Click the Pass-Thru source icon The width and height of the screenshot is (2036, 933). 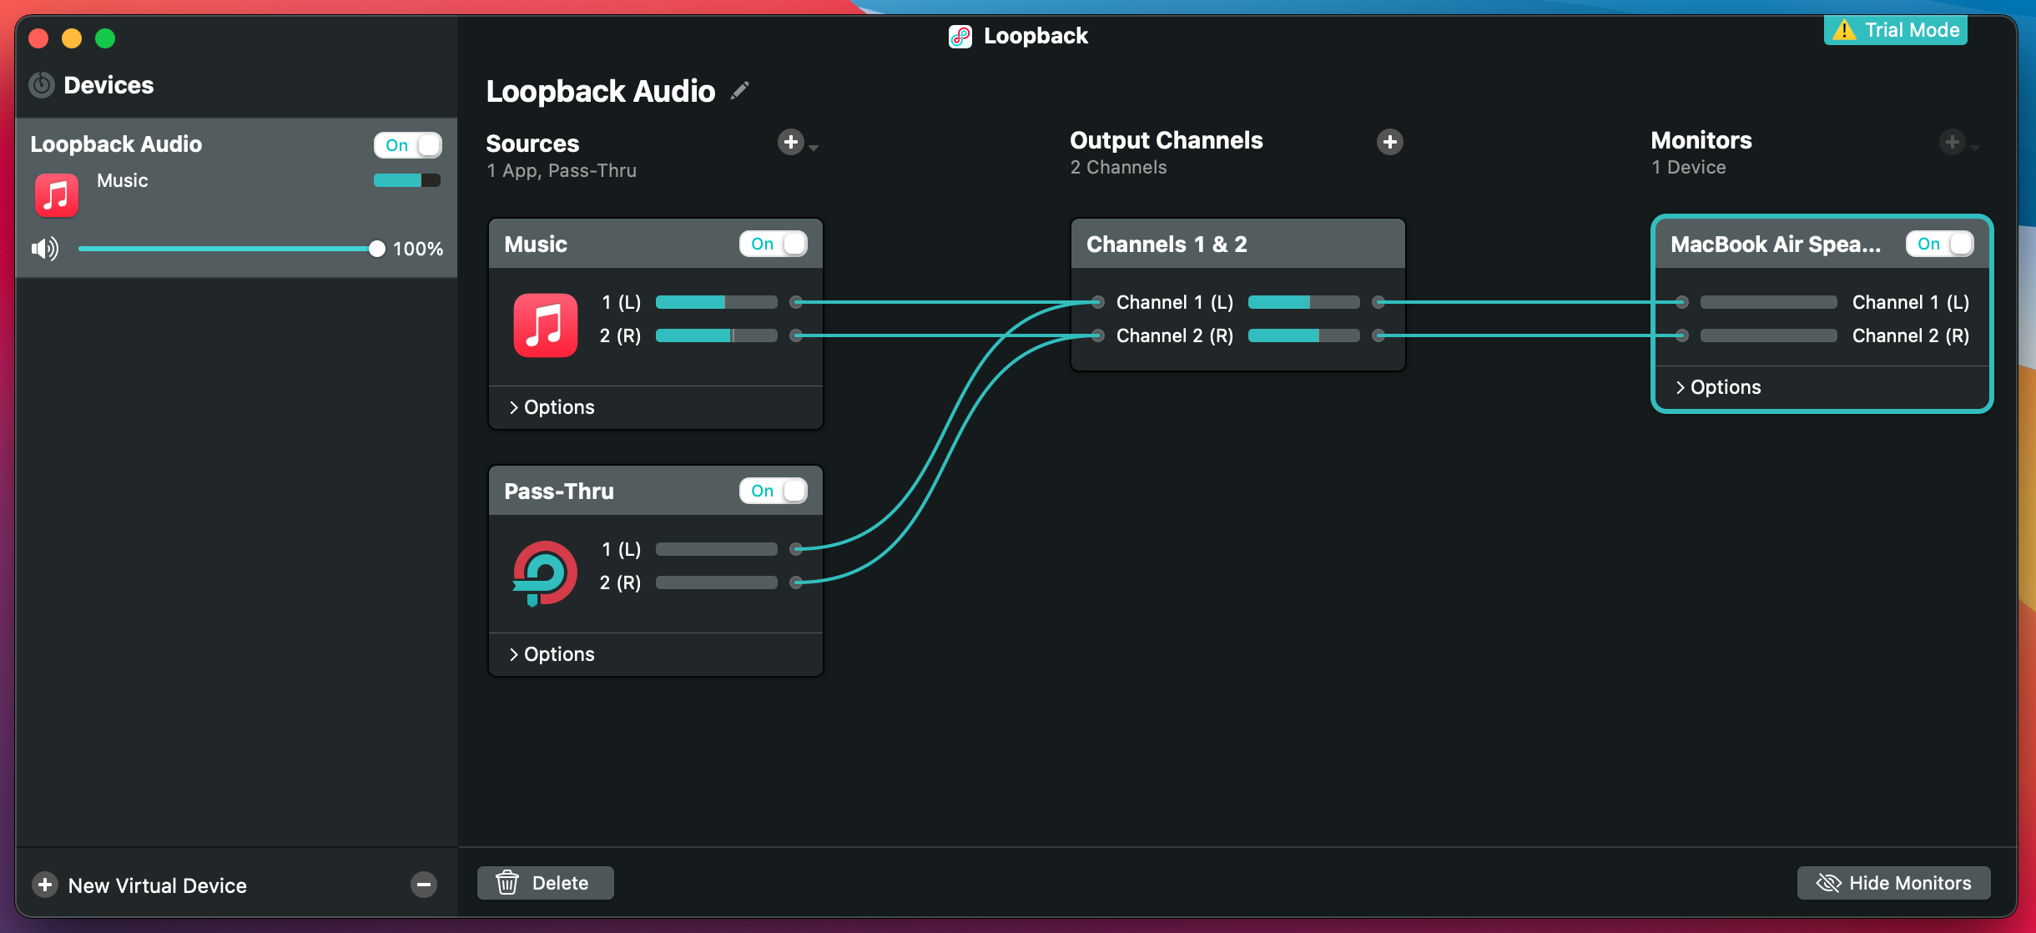[545, 573]
